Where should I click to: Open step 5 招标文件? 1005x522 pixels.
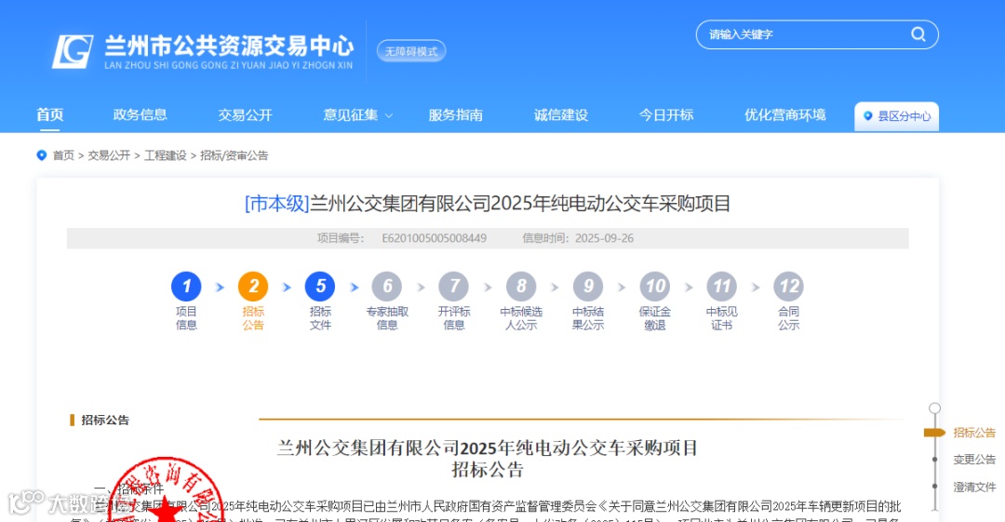pos(320,301)
